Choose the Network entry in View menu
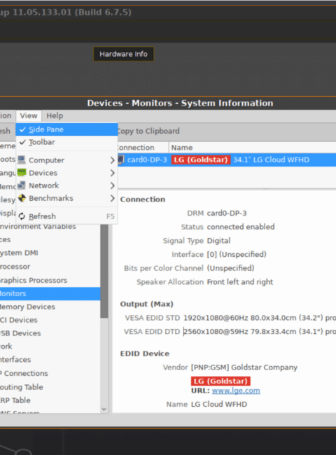This screenshot has height=455, width=336. tap(66, 185)
